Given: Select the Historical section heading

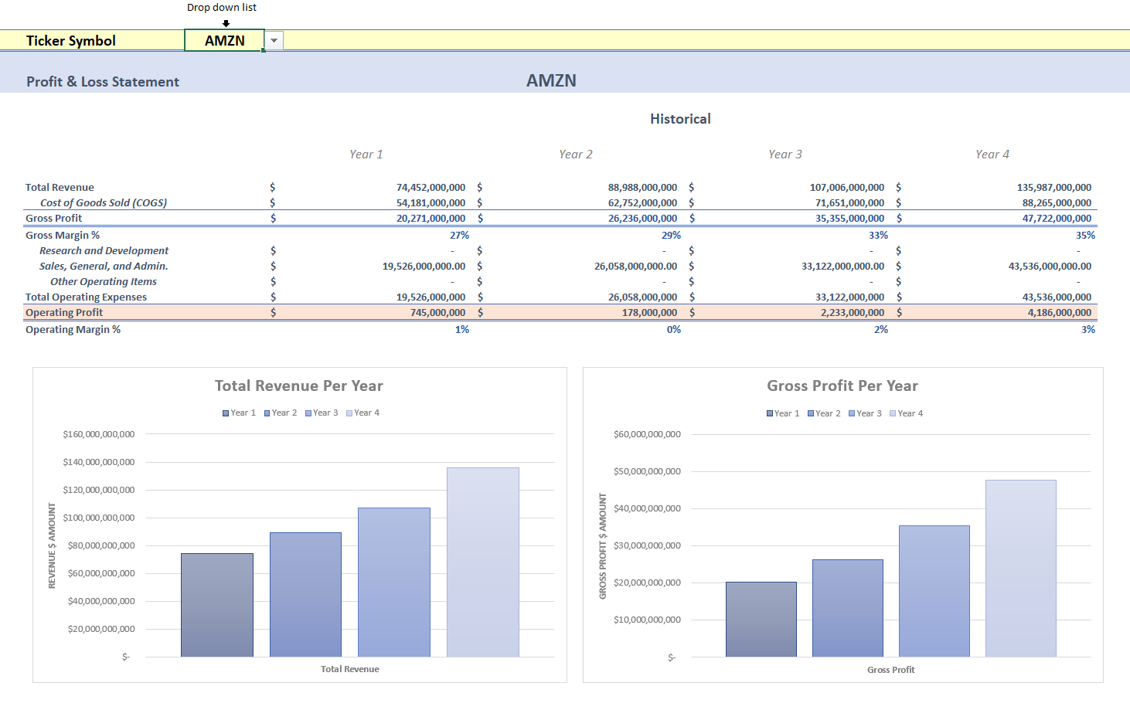Looking at the screenshot, I should point(679,118).
